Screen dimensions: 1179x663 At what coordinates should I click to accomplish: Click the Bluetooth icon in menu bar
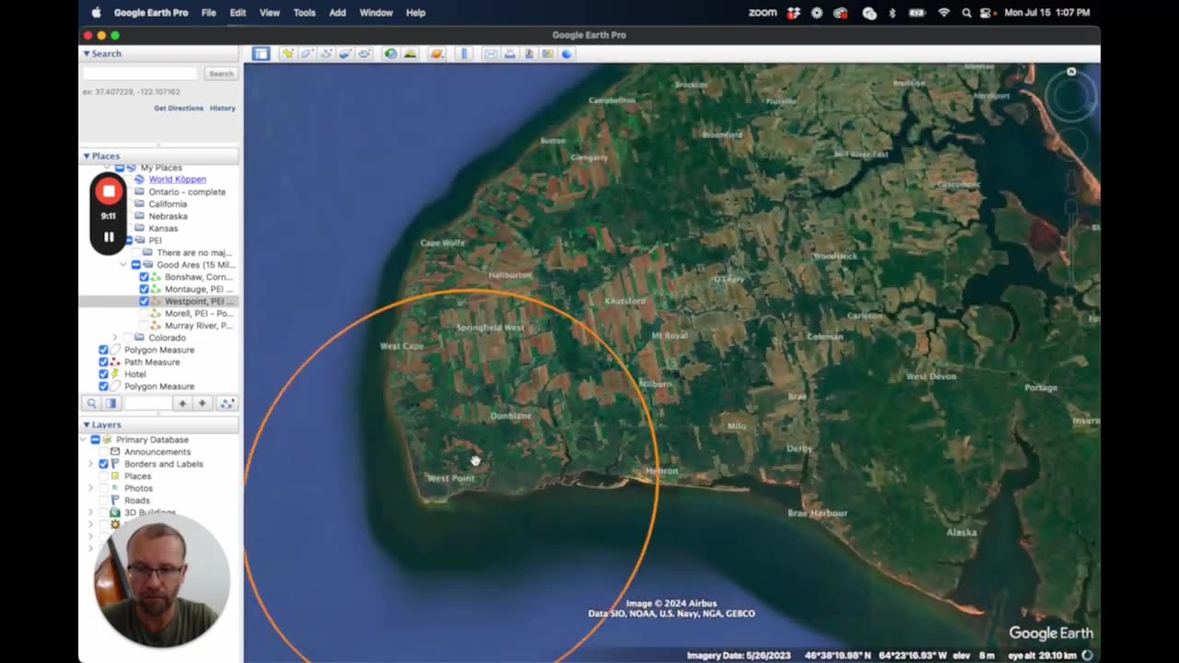point(892,13)
